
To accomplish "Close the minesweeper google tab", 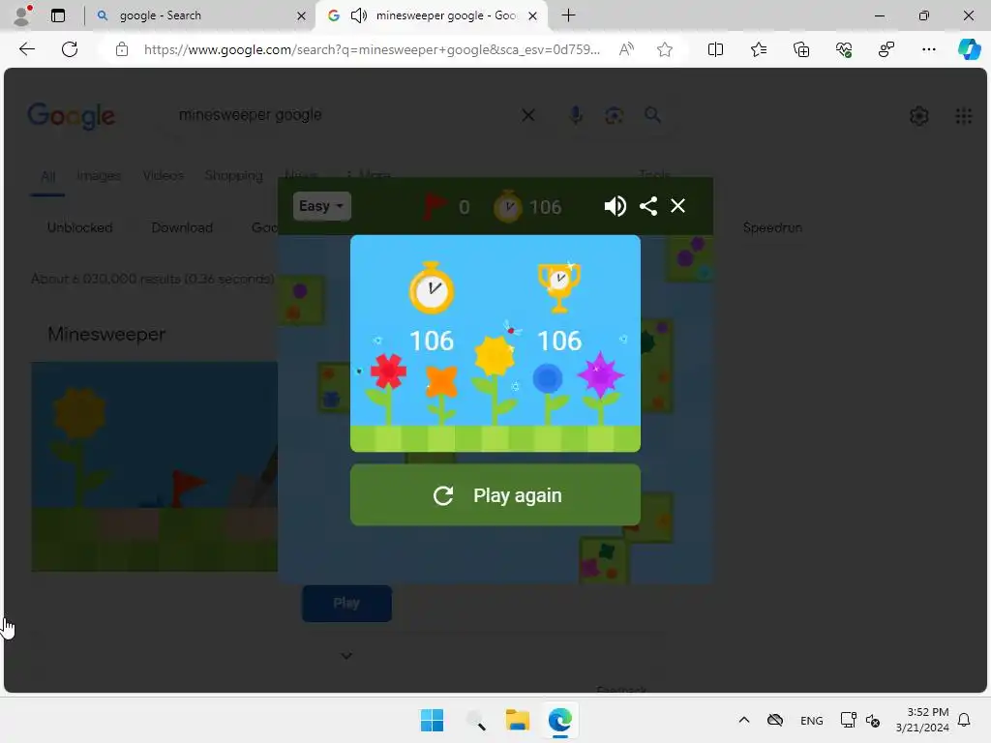I will point(533,15).
